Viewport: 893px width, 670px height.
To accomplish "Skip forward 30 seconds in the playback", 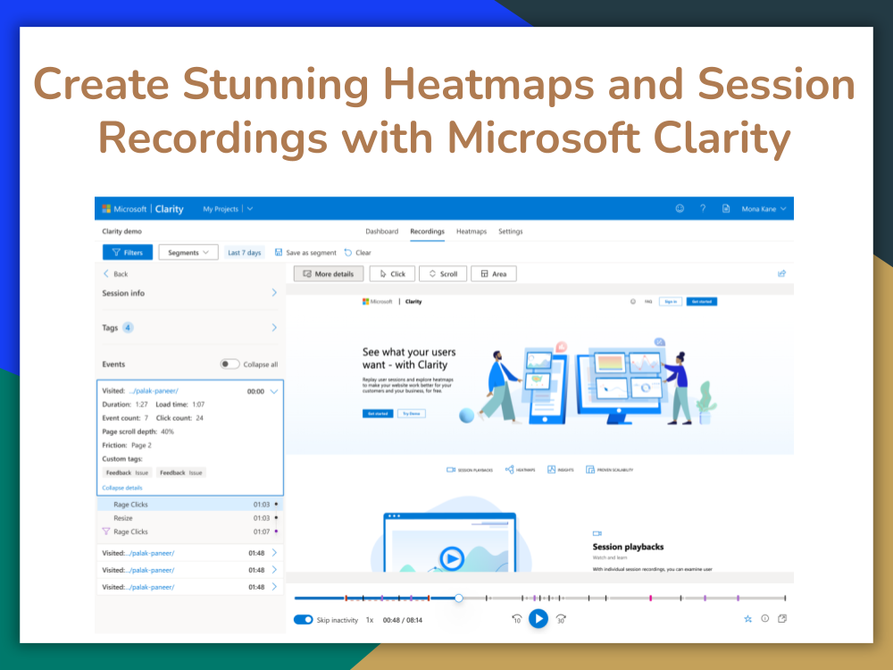I will (x=560, y=618).
